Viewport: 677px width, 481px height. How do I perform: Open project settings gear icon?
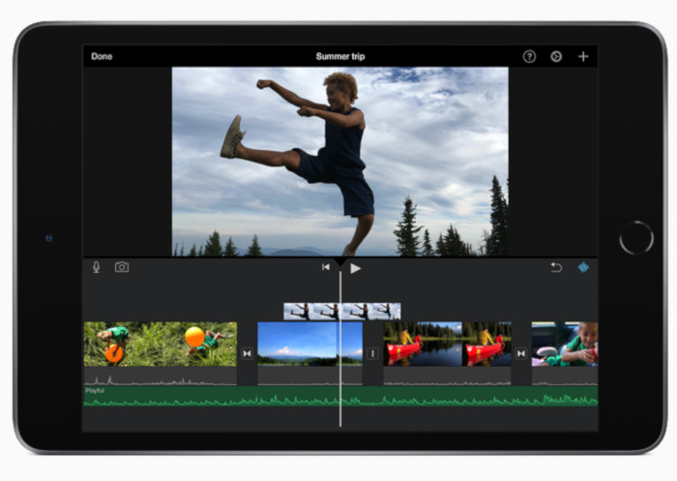556,56
